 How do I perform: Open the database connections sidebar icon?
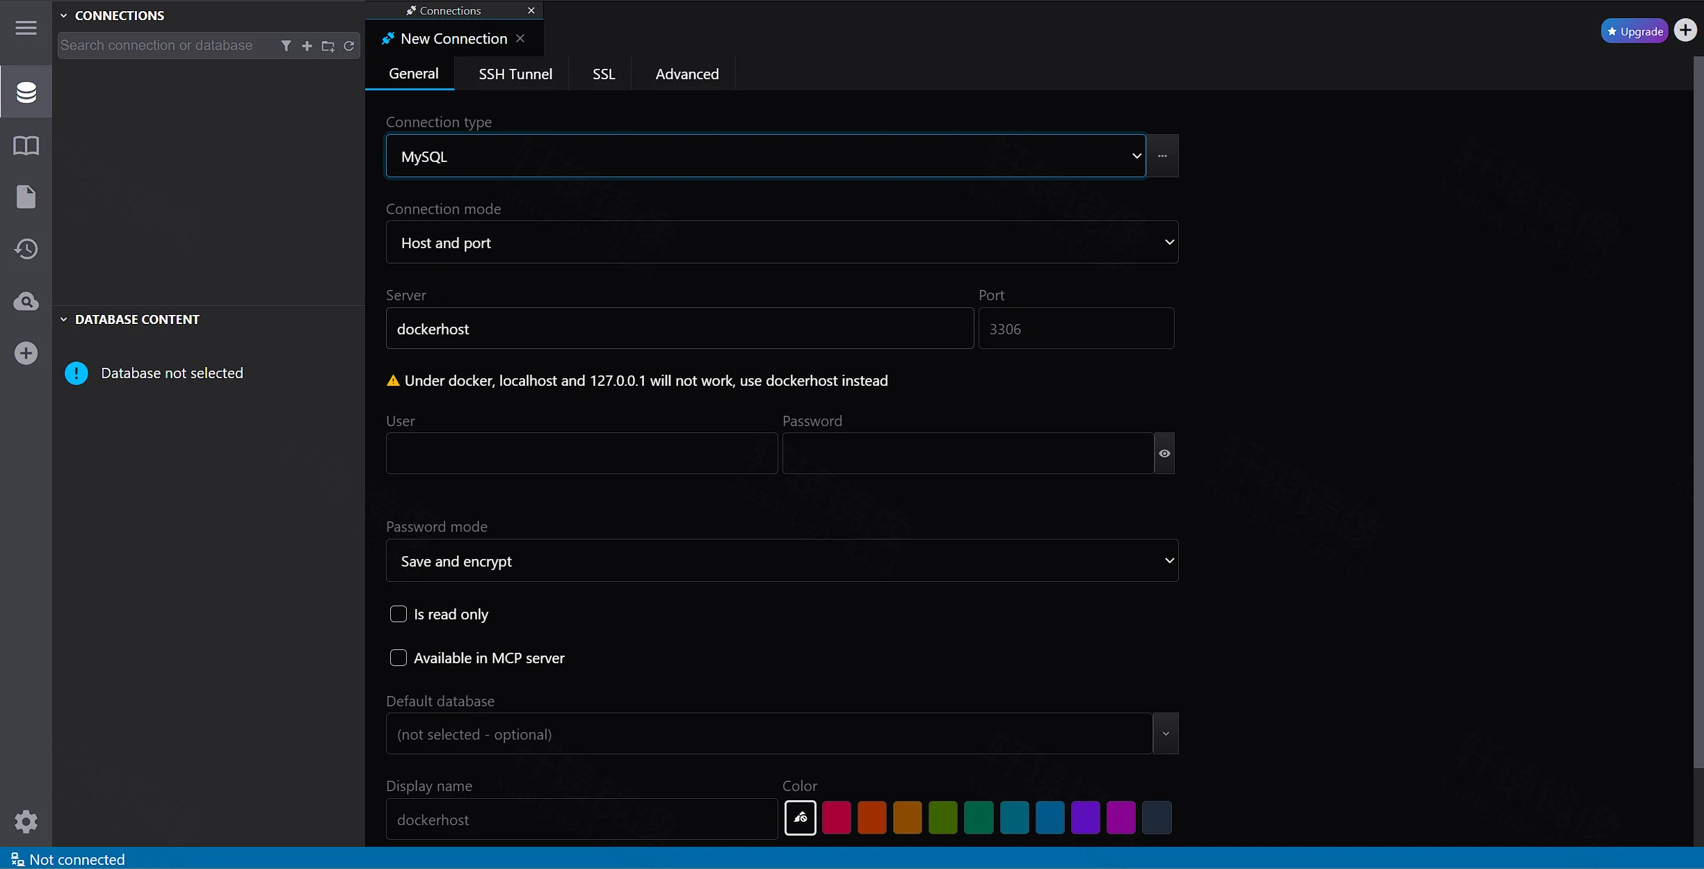[x=26, y=92]
